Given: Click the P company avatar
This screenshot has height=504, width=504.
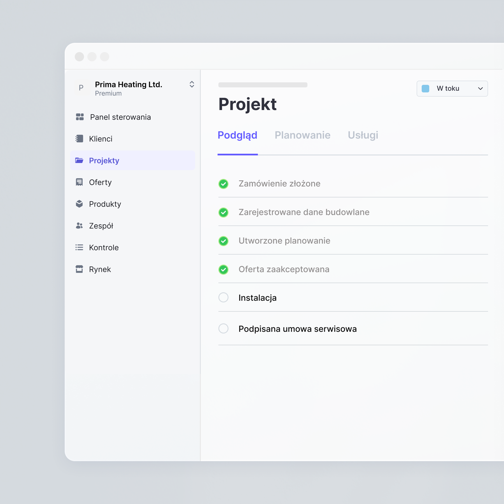Looking at the screenshot, I should pyautogui.click(x=81, y=88).
